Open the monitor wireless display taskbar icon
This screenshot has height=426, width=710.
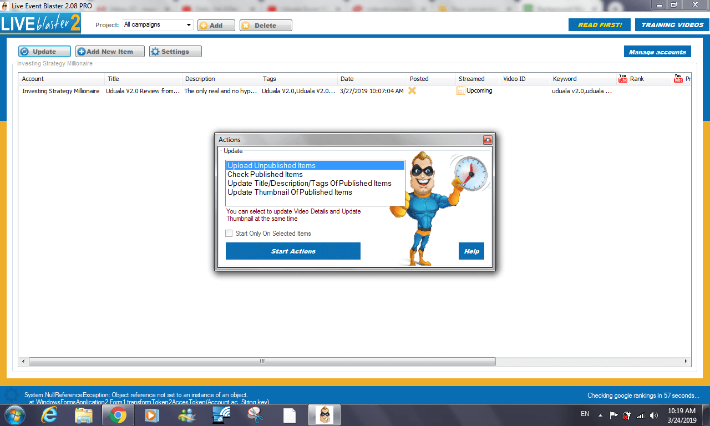click(222, 415)
